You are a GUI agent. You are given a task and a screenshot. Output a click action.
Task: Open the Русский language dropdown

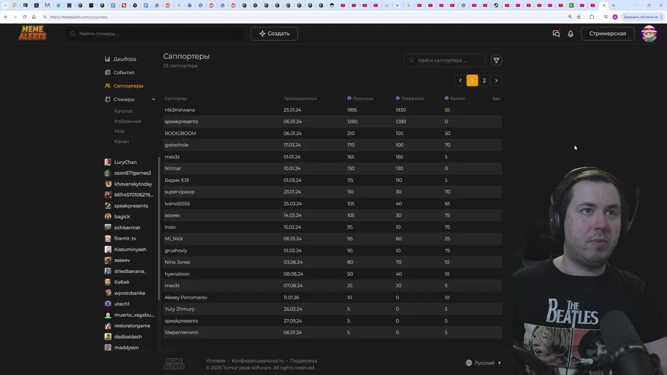pyautogui.click(x=484, y=363)
